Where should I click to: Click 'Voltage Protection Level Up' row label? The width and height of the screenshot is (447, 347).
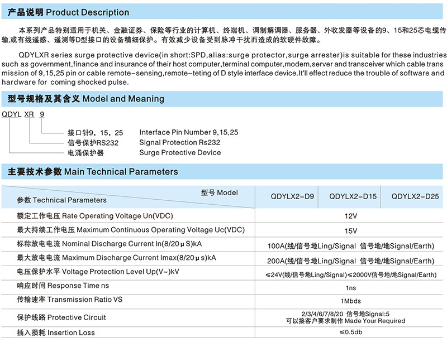click(x=98, y=272)
